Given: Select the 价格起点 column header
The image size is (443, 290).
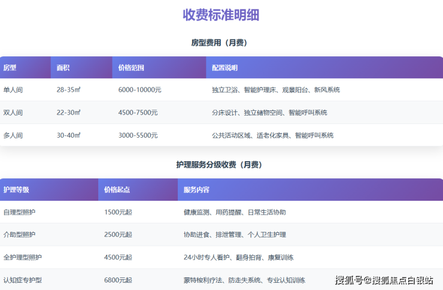Looking at the screenshot, I should [x=117, y=189].
